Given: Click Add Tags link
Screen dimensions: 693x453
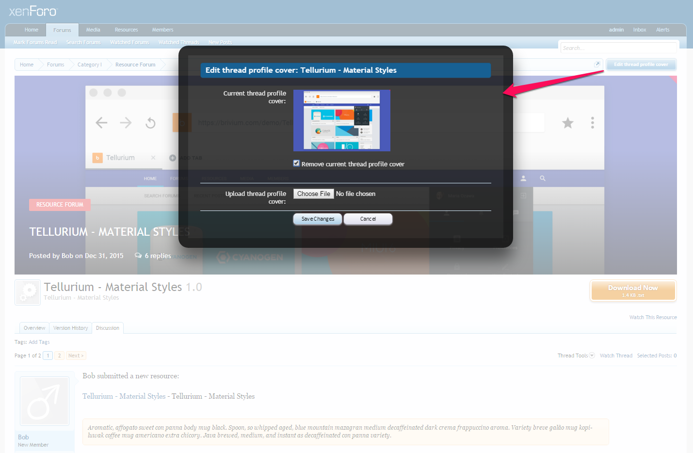Looking at the screenshot, I should tap(39, 342).
